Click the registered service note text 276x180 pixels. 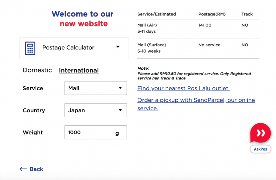coord(194,76)
